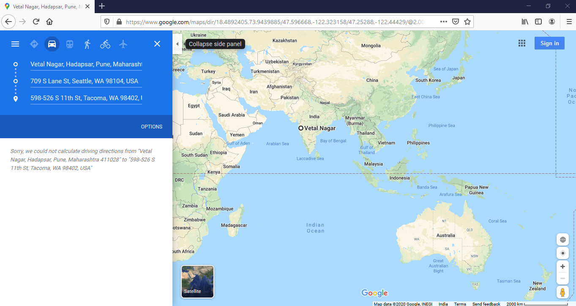Click the Pakistan map label
Viewport: 576px width, 306px height.
point(290,98)
